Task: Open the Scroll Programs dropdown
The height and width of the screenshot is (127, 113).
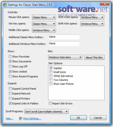Action: (46, 112)
